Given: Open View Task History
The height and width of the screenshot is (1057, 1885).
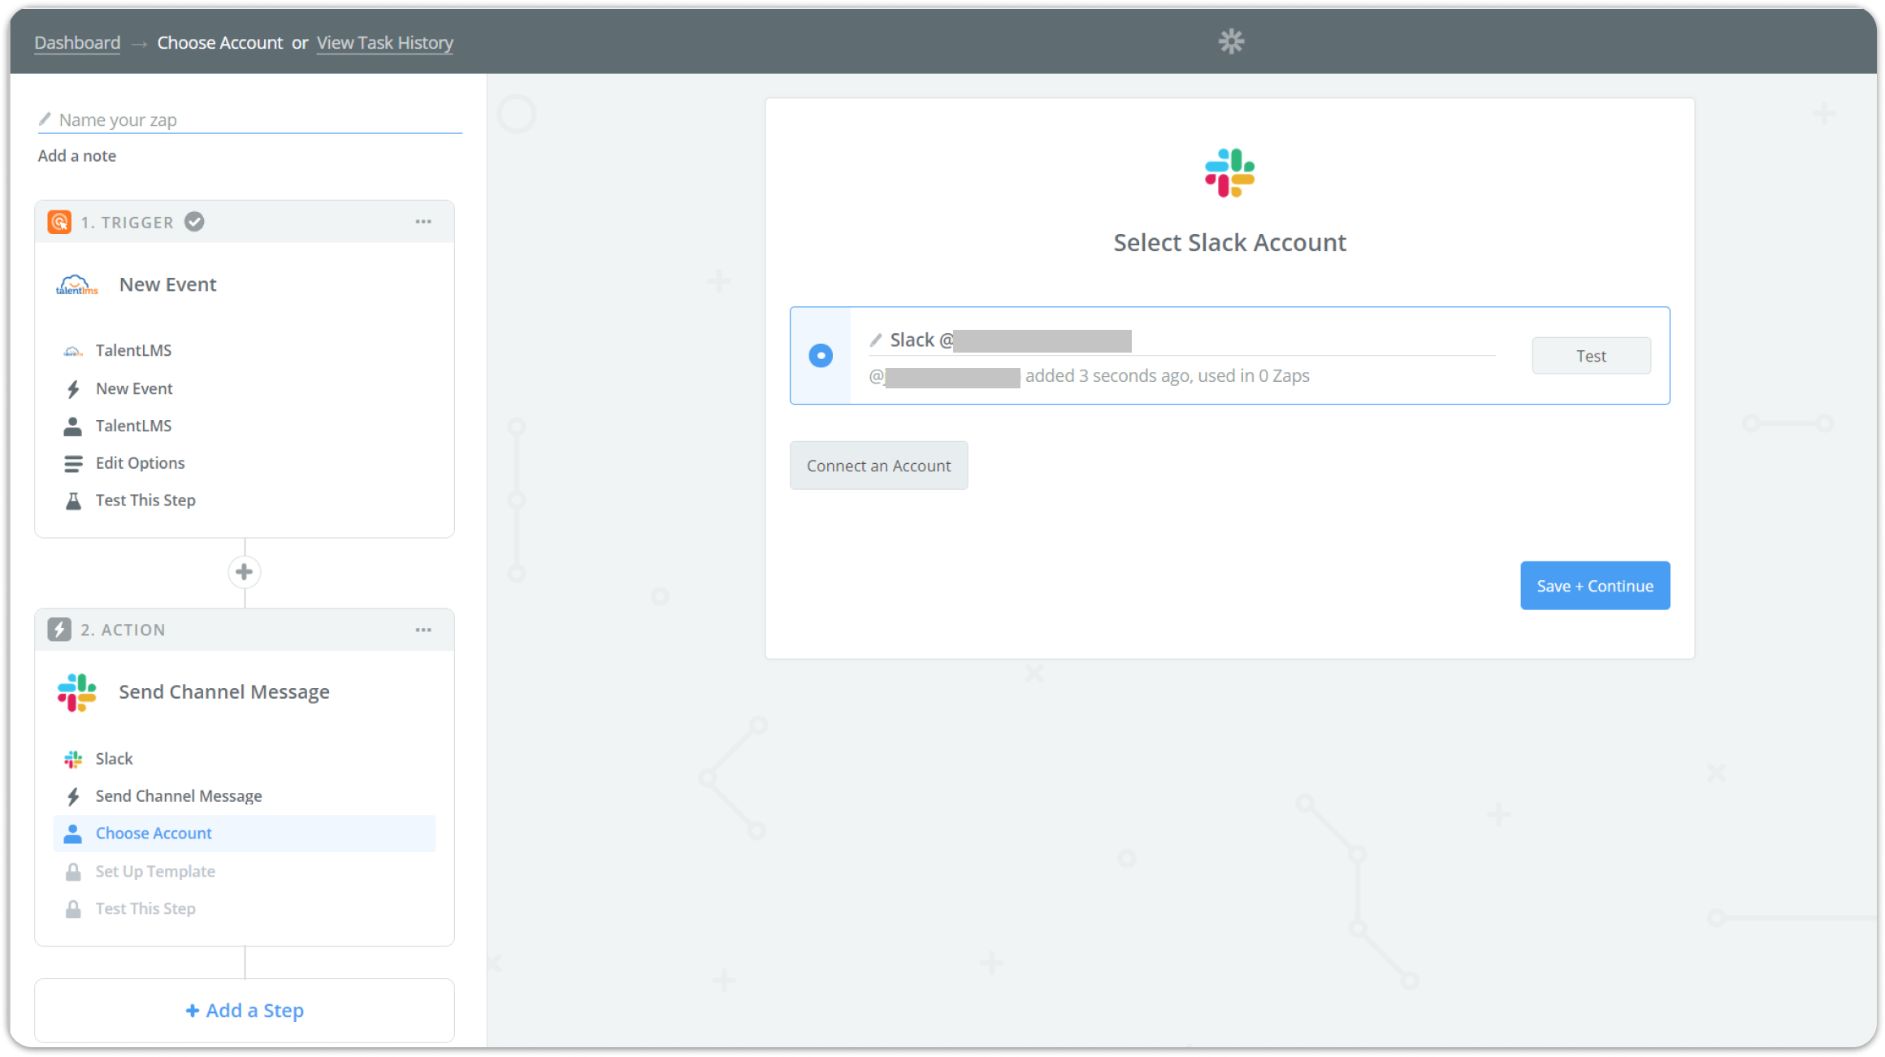Looking at the screenshot, I should [x=384, y=42].
